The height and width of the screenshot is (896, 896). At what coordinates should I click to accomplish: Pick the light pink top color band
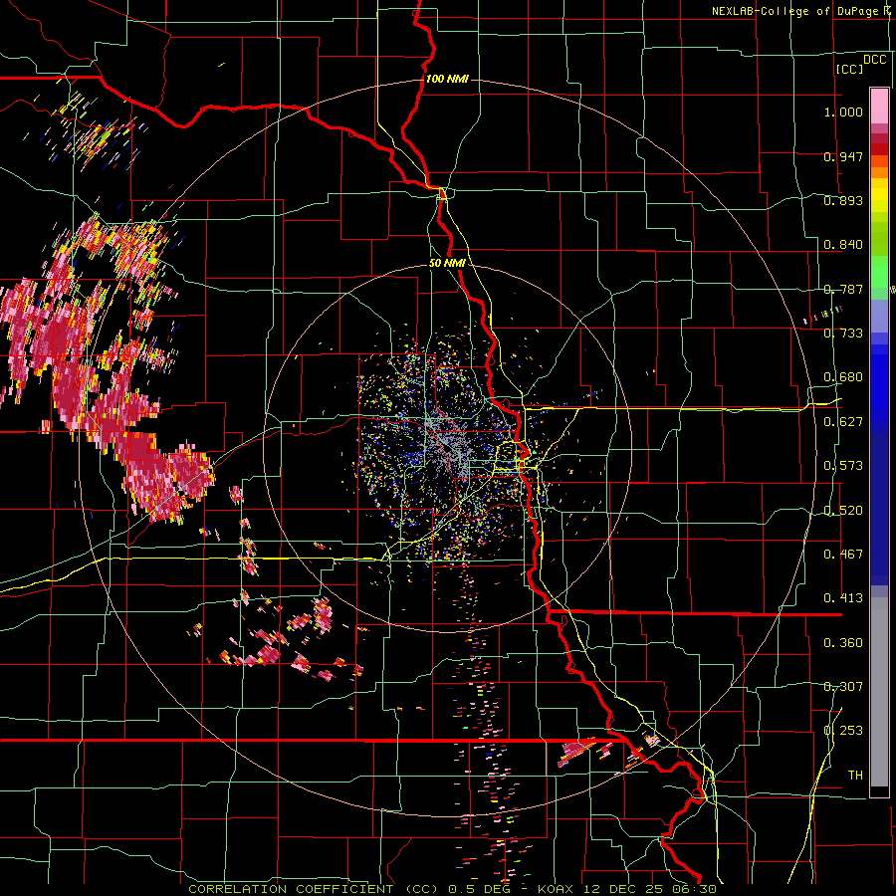[x=879, y=106]
